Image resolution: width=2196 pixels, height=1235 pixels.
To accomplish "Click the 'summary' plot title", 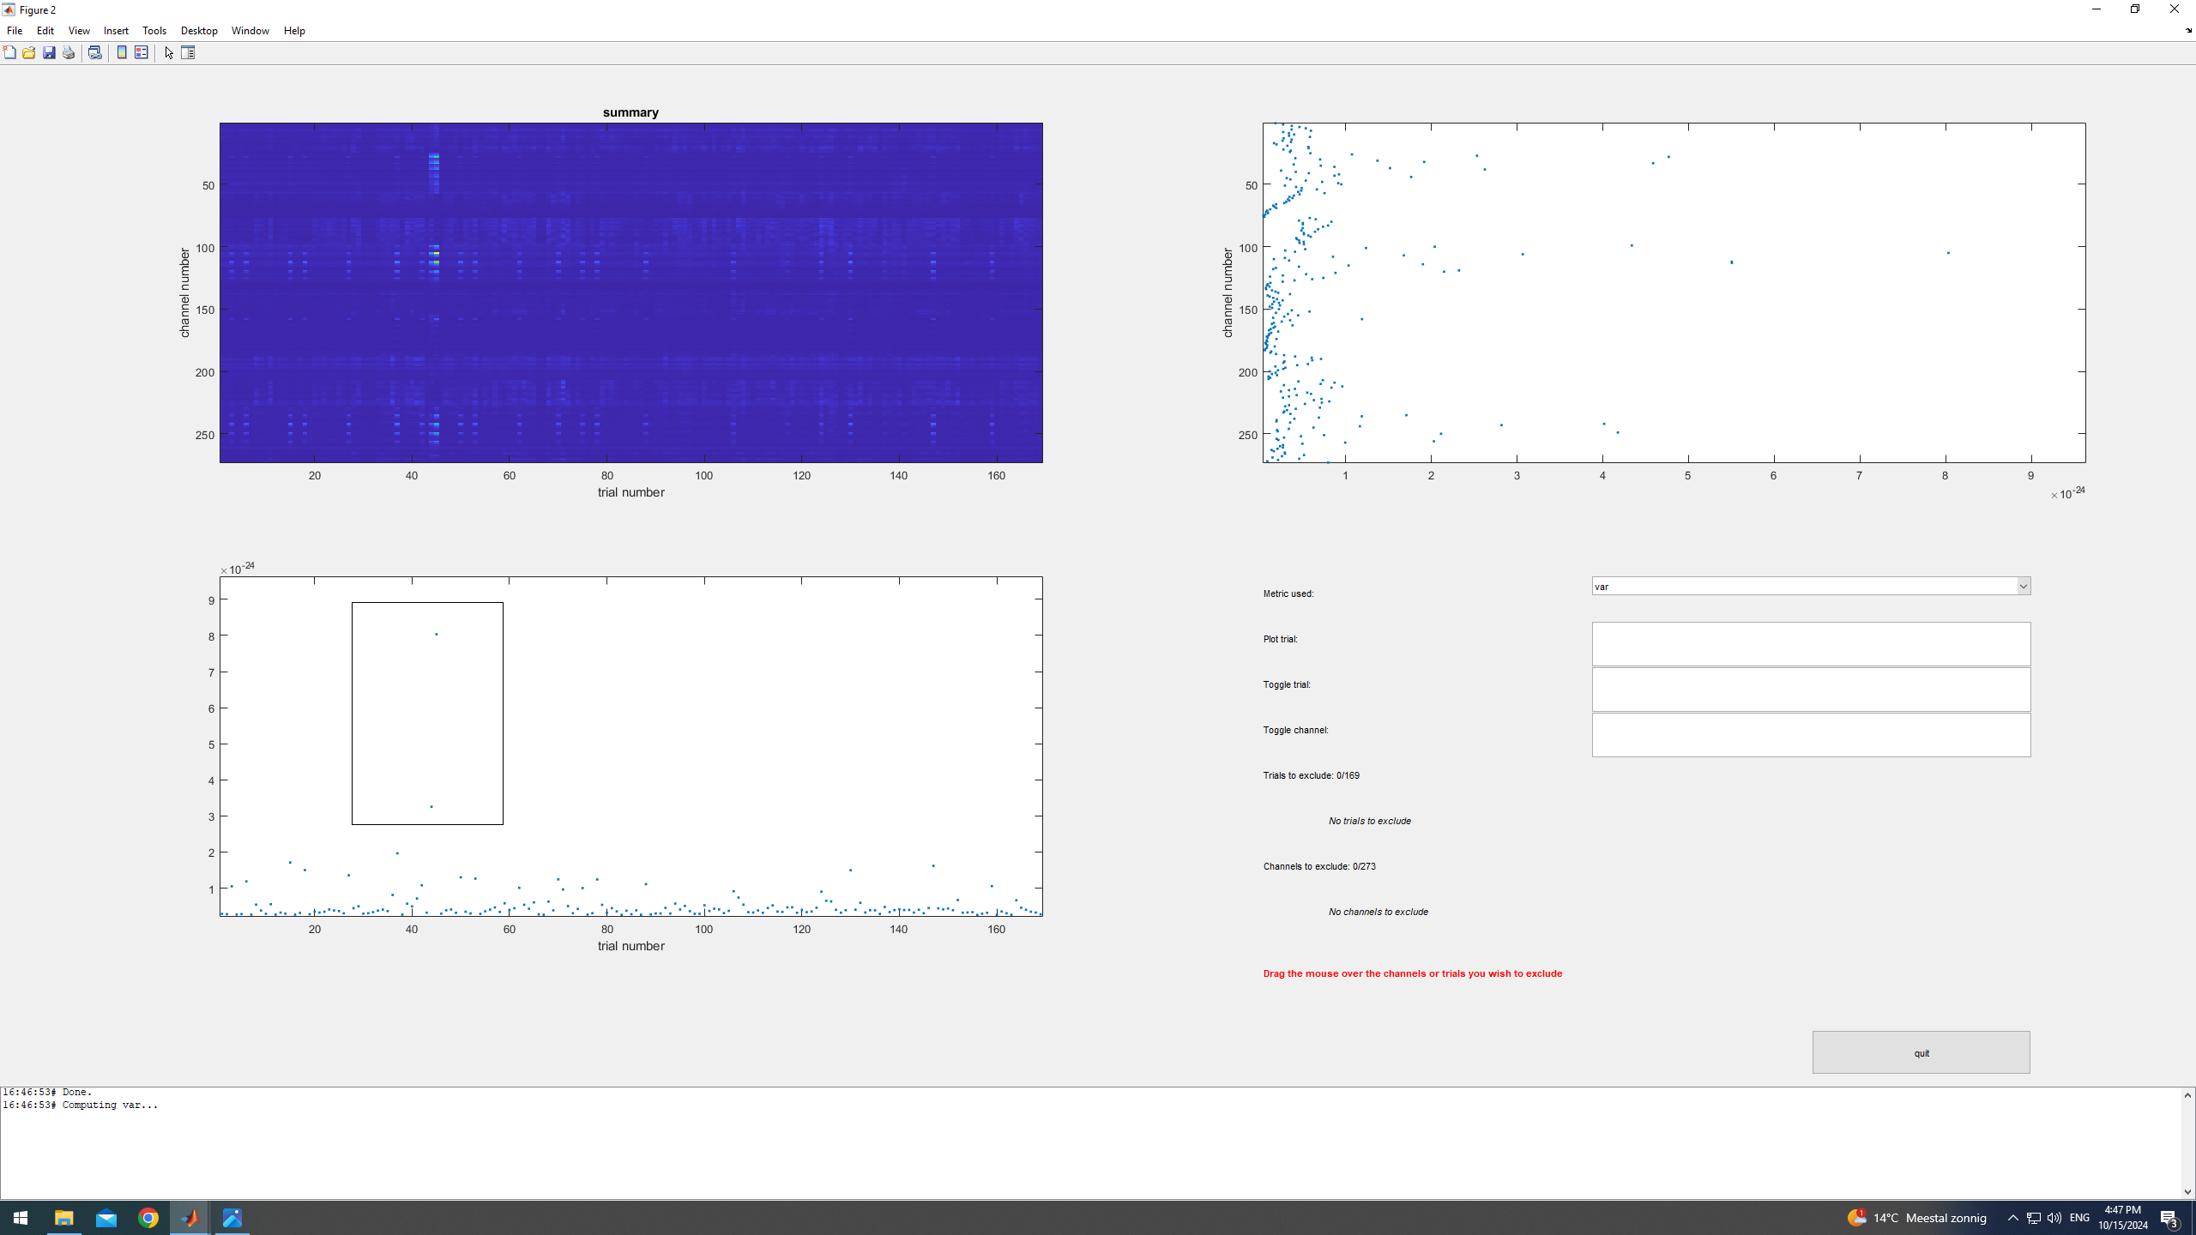I will coord(630,112).
